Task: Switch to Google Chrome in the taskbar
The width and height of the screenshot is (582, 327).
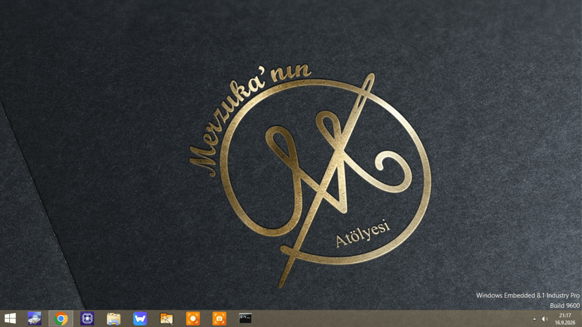Action: (x=61, y=319)
